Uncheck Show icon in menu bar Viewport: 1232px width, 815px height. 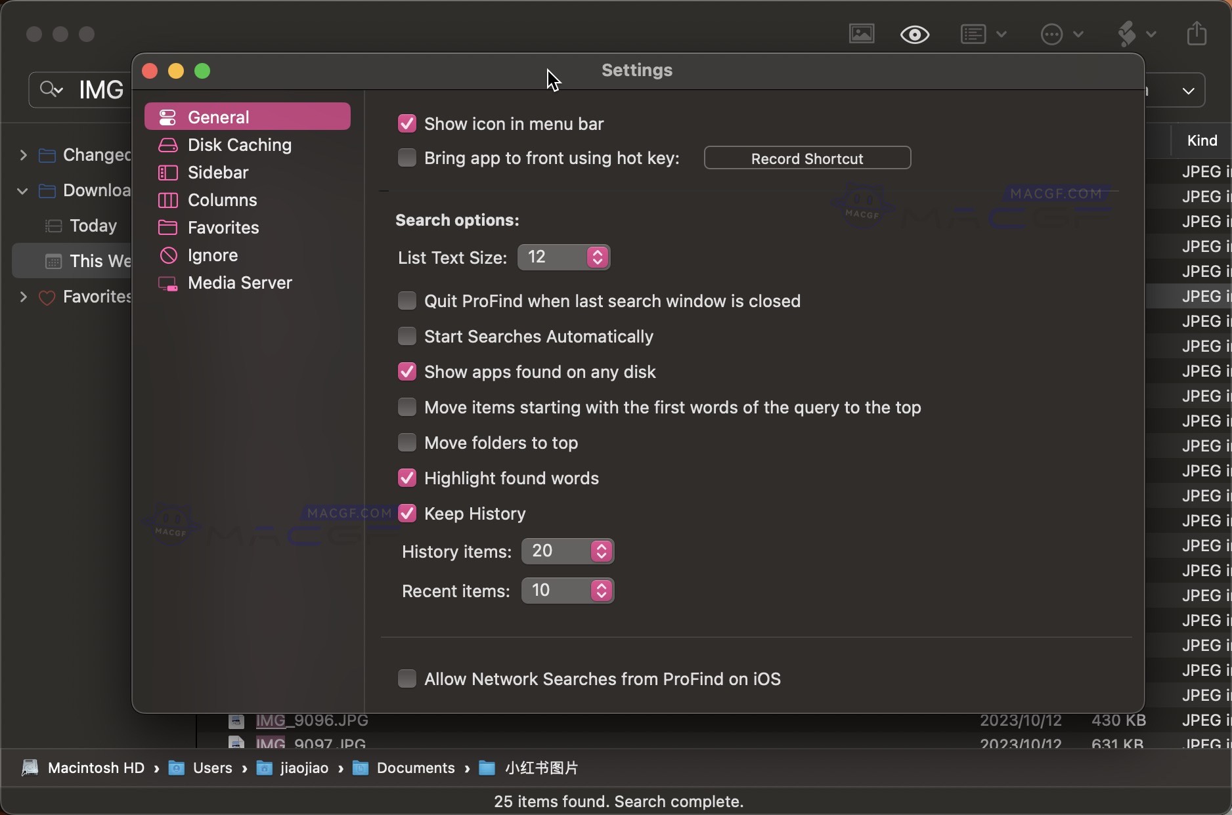[x=407, y=124]
